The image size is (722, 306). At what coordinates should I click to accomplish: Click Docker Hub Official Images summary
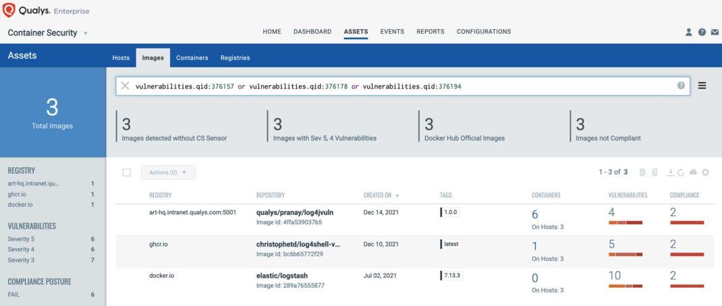click(x=465, y=138)
